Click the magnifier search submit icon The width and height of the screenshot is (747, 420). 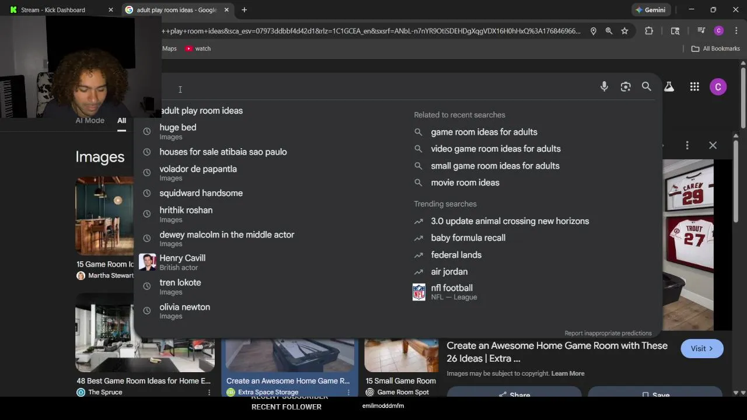coord(647,86)
